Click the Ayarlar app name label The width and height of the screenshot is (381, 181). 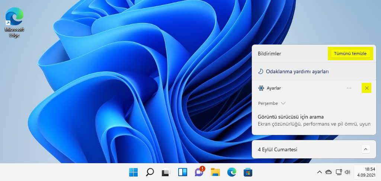click(x=274, y=88)
